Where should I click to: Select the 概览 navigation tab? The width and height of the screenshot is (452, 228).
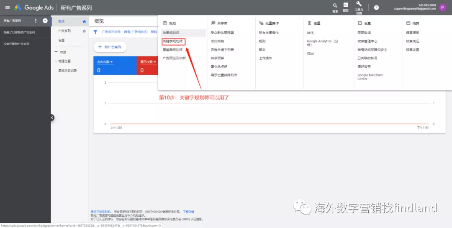70,21
